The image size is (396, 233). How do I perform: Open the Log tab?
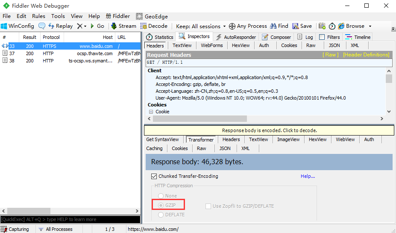pyautogui.click(x=305, y=37)
